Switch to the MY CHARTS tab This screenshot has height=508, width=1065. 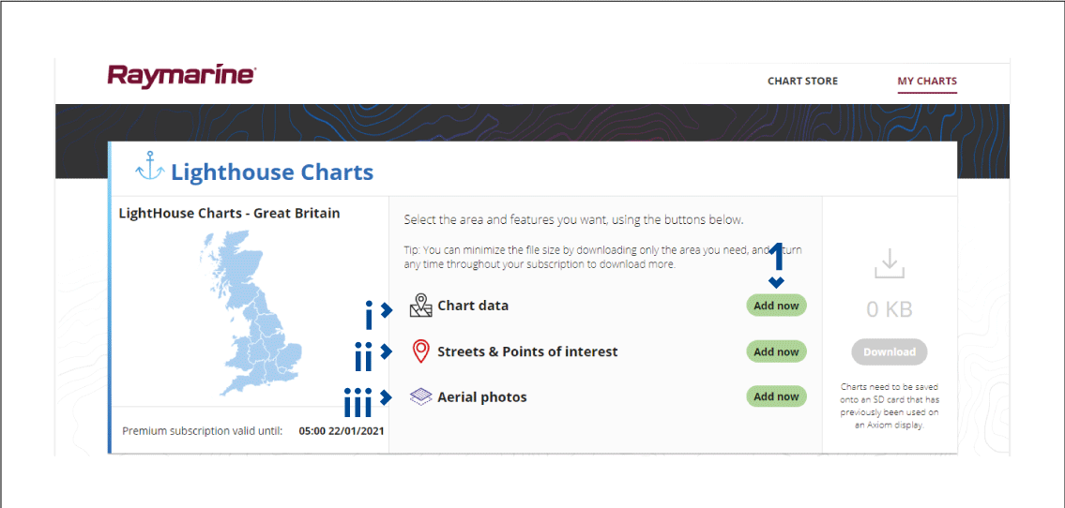pos(927,81)
